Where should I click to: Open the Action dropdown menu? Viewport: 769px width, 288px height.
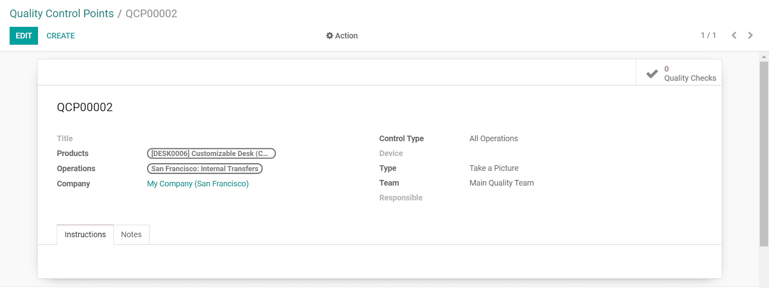pyautogui.click(x=342, y=36)
